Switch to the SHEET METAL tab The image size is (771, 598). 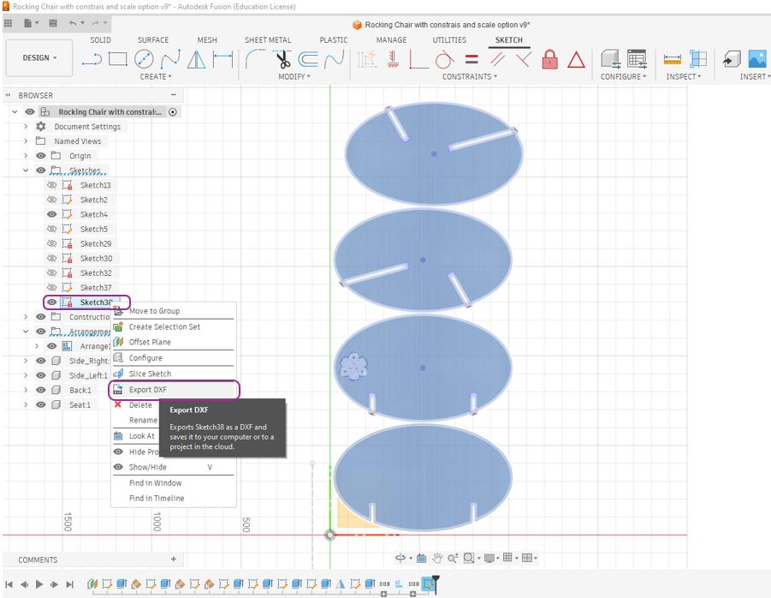coord(268,40)
